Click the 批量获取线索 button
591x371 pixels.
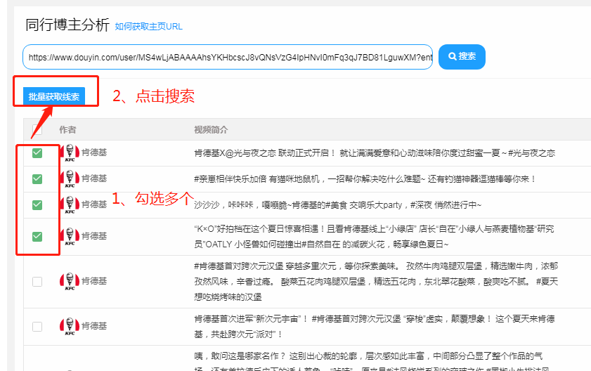(x=54, y=96)
